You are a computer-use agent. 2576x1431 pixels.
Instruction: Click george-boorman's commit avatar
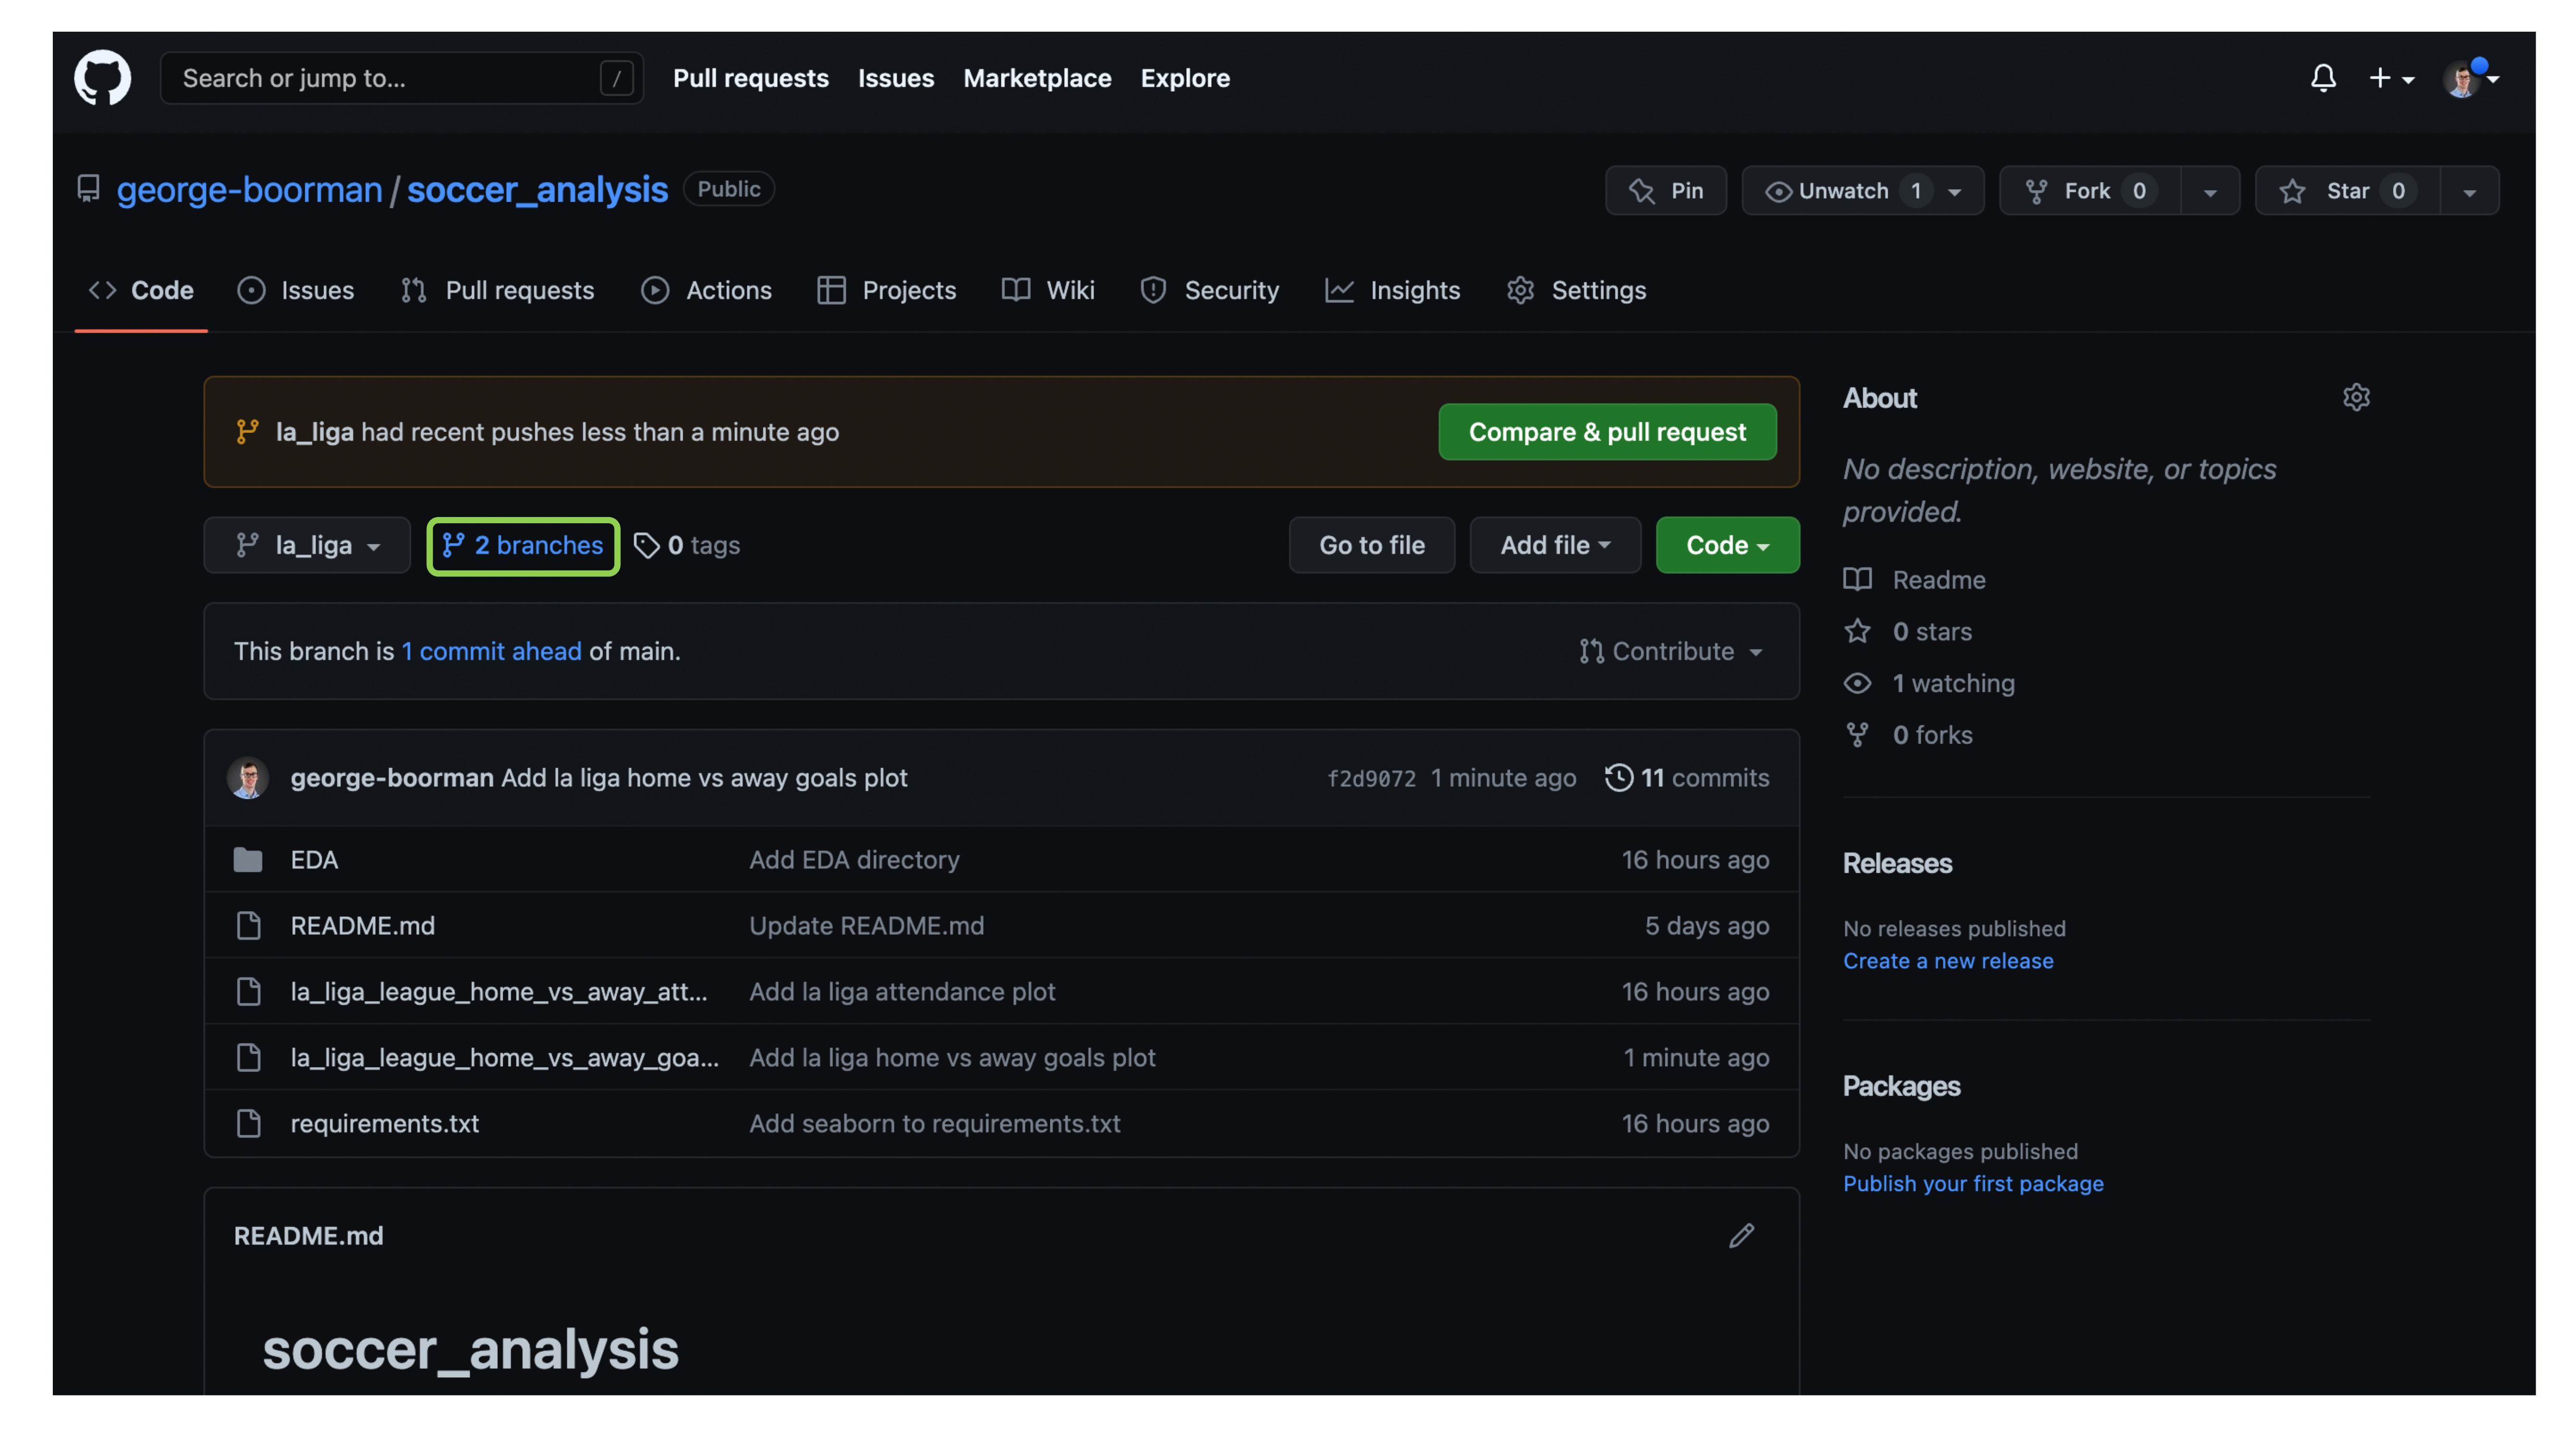[x=248, y=777]
